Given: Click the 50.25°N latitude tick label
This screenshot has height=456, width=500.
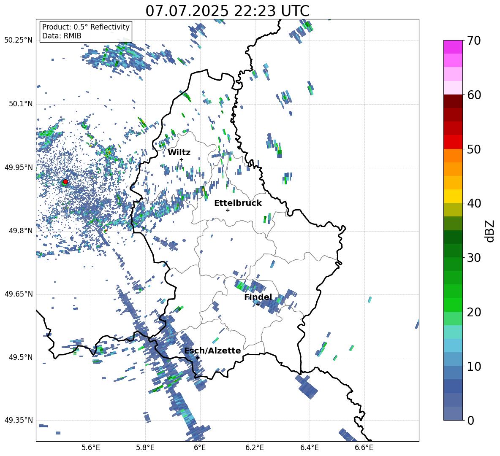Looking at the screenshot, I should 19,40.
